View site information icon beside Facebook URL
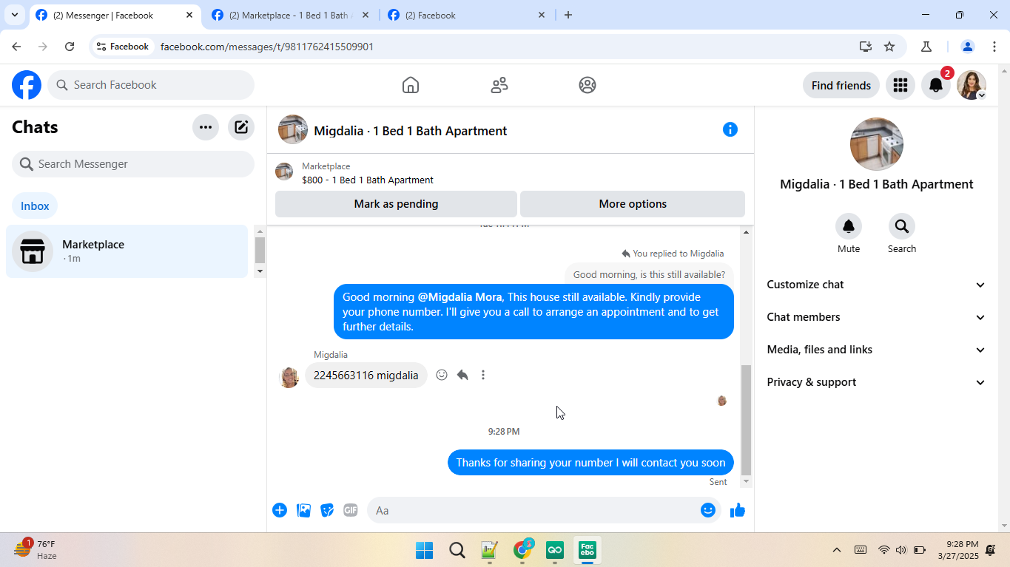 (101, 47)
